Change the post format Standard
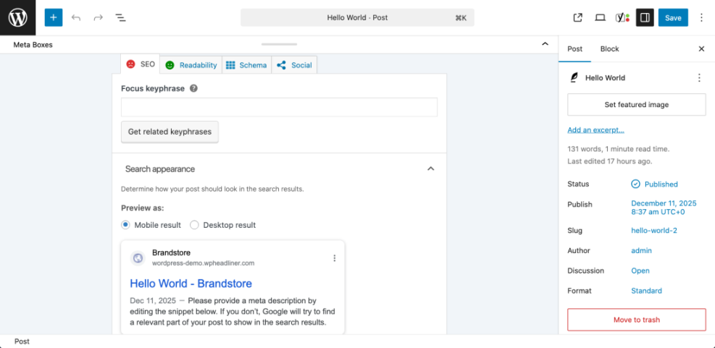The height and width of the screenshot is (348, 715). point(646,291)
